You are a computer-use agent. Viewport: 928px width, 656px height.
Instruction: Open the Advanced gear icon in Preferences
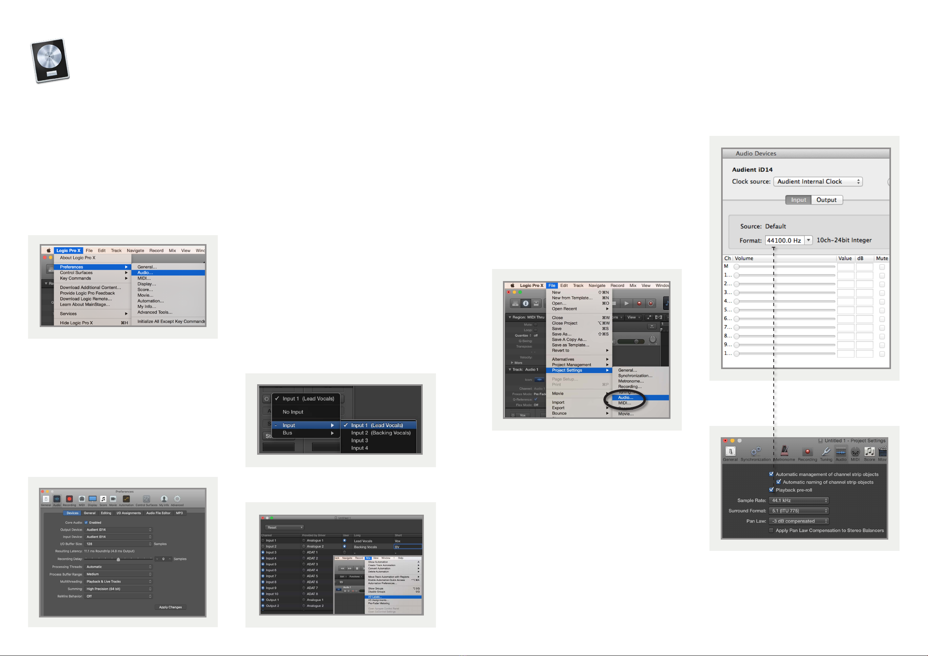click(177, 499)
